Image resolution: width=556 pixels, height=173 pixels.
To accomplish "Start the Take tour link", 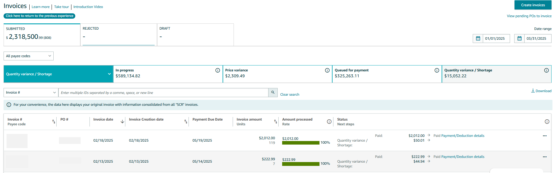I will click(61, 7).
